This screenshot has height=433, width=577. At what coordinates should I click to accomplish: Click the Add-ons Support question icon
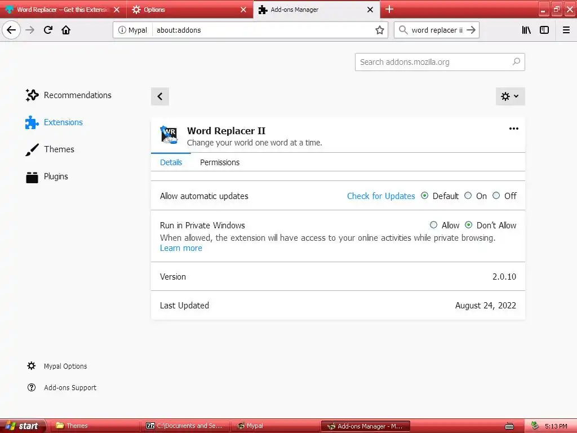pyautogui.click(x=32, y=387)
